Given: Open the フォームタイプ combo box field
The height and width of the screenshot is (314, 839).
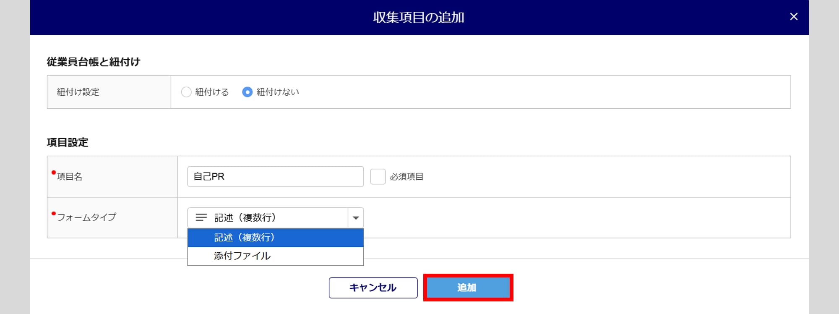Looking at the screenshot, I should coord(276,218).
